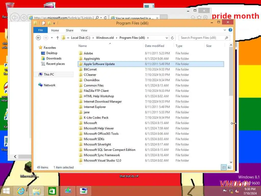Switch to details view layout icon
The image size is (261, 196).
[224, 167]
